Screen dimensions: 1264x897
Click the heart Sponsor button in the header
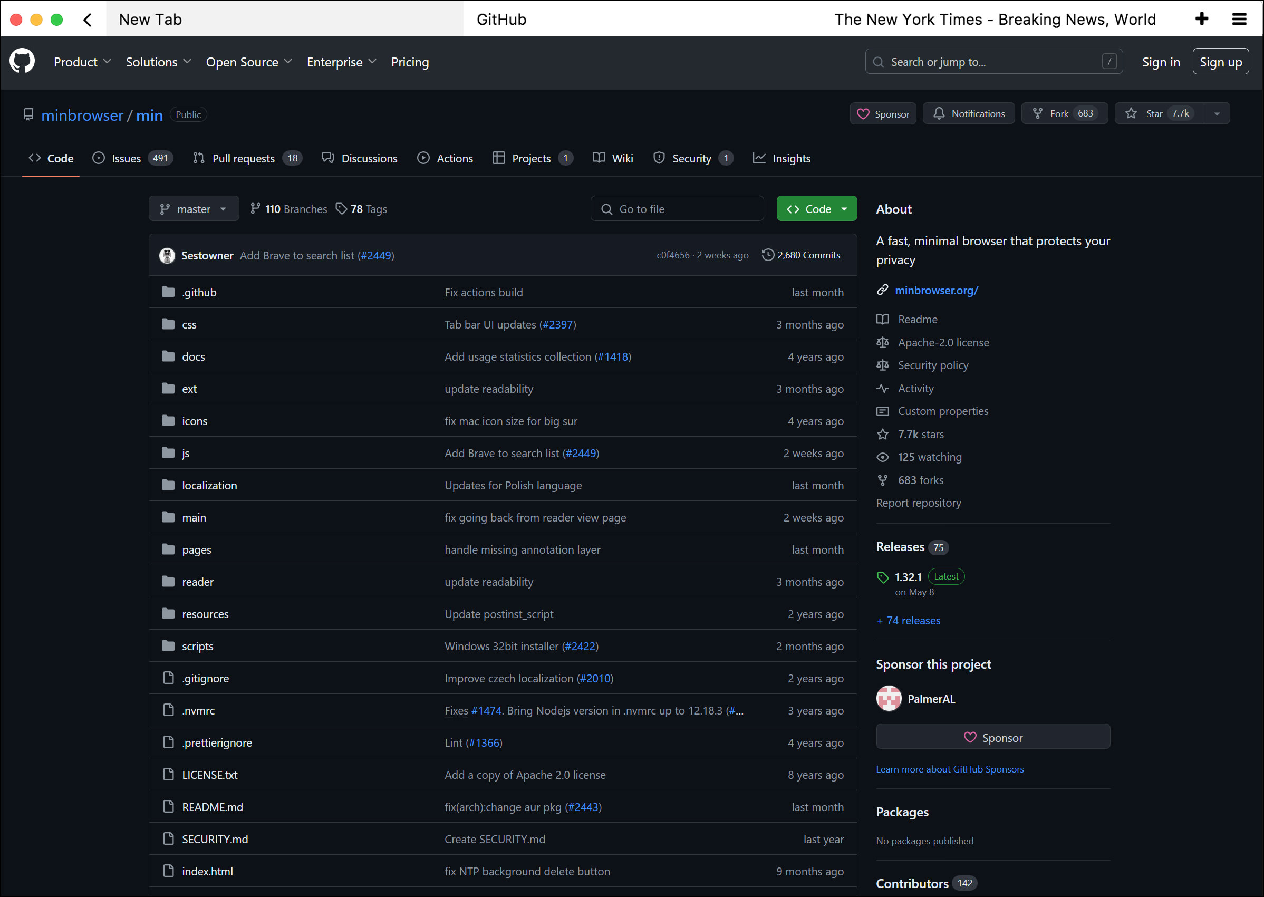pos(883,113)
